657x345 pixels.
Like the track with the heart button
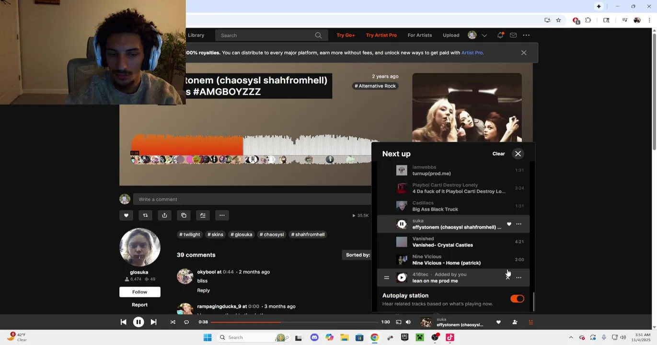(126, 216)
